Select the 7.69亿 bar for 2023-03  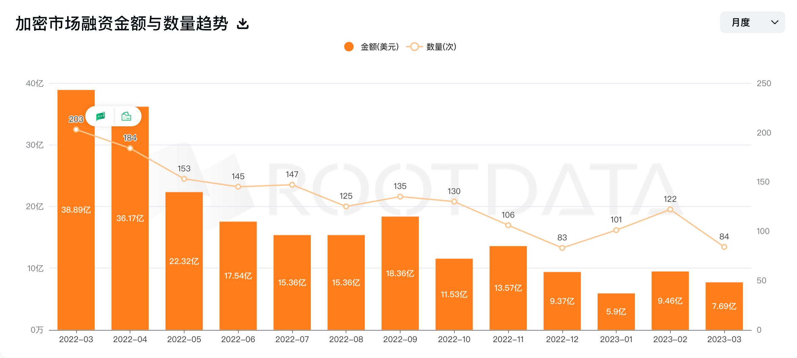(724, 306)
